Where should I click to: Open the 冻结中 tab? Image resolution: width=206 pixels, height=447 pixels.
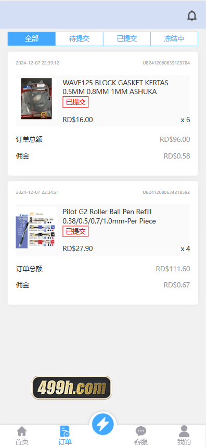point(174,39)
